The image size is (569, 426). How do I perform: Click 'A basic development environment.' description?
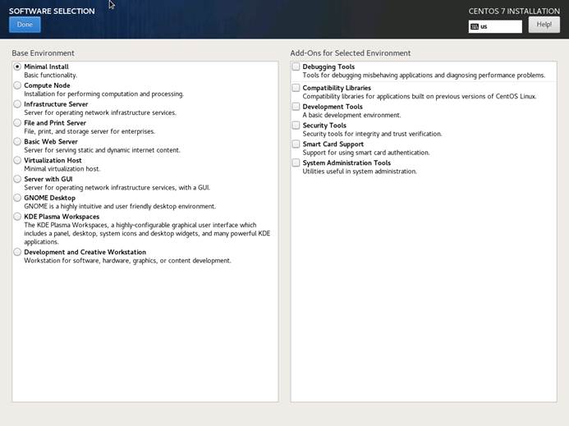click(351, 115)
